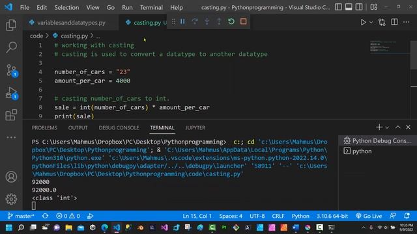Select the TERMINAL panel tab
Screen dimensions: 417x234
162,128
